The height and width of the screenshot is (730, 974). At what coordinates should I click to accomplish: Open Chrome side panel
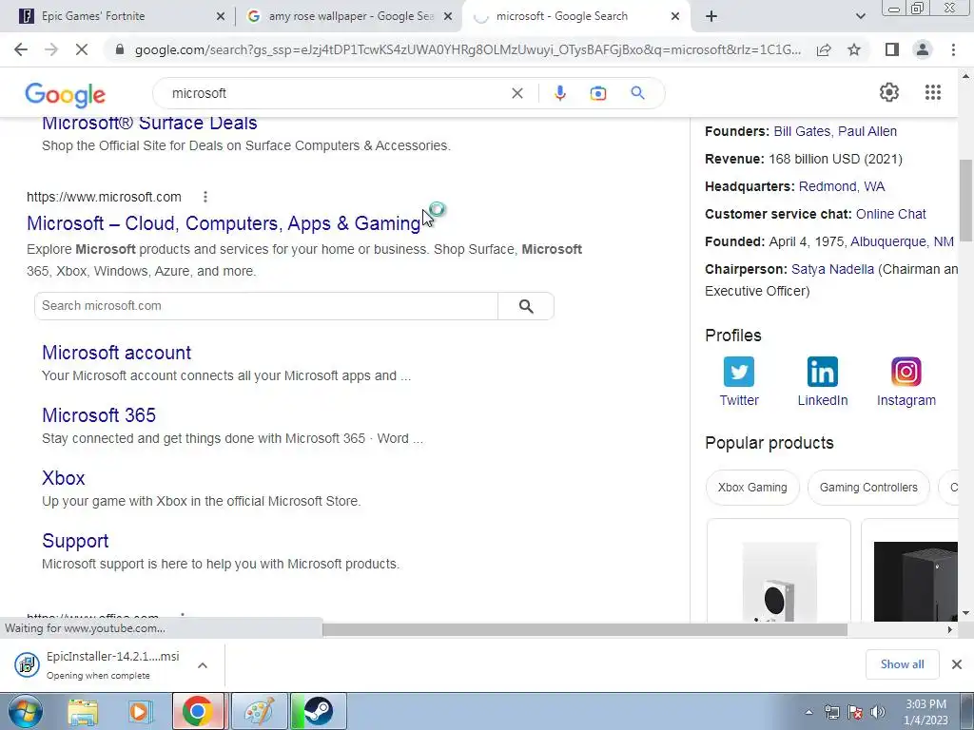point(892,49)
